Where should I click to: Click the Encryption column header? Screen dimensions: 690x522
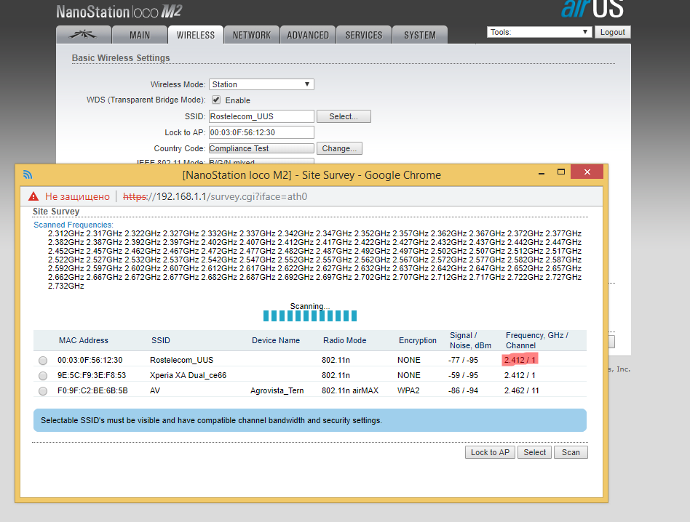click(418, 340)
